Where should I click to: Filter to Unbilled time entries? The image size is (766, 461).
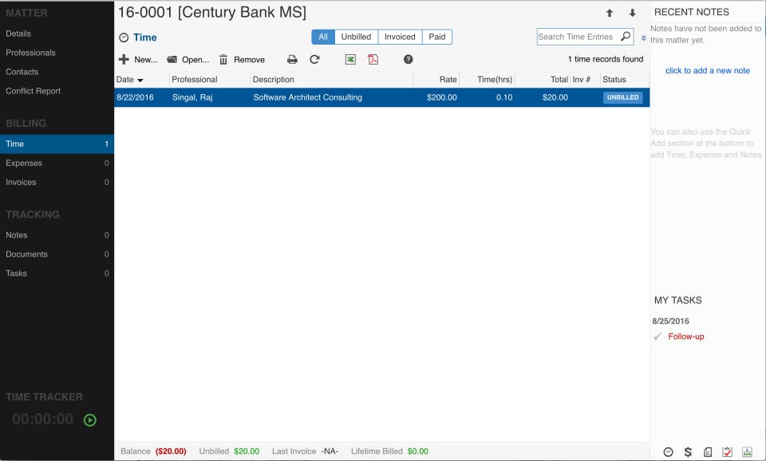click(x=356, y=37)
